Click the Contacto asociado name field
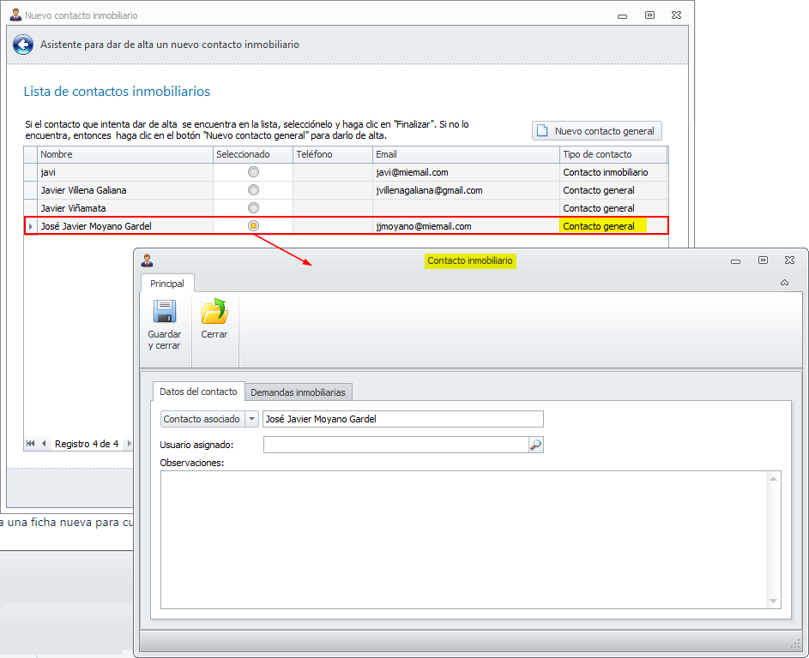The width and height of the screenshot is (809, 658). point(403,419)
